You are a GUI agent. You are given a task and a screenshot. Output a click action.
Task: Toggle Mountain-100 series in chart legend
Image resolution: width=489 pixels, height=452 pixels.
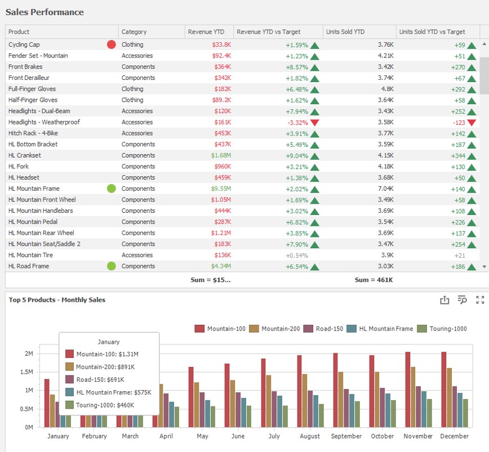pyautogui.click(x=220, y=329)
